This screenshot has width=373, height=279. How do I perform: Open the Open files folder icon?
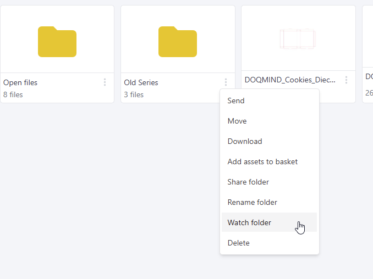click(57, 42)
